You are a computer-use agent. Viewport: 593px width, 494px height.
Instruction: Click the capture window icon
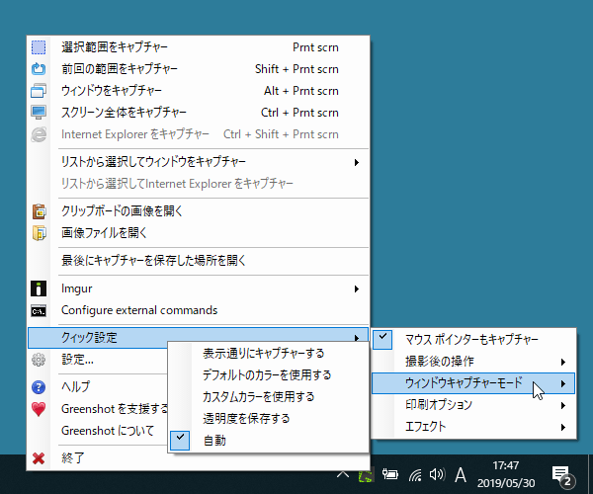pyautogui.click(x=39, y=91)
